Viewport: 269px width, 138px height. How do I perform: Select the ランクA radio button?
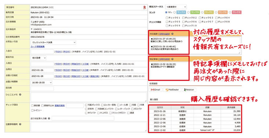(174, 12)
